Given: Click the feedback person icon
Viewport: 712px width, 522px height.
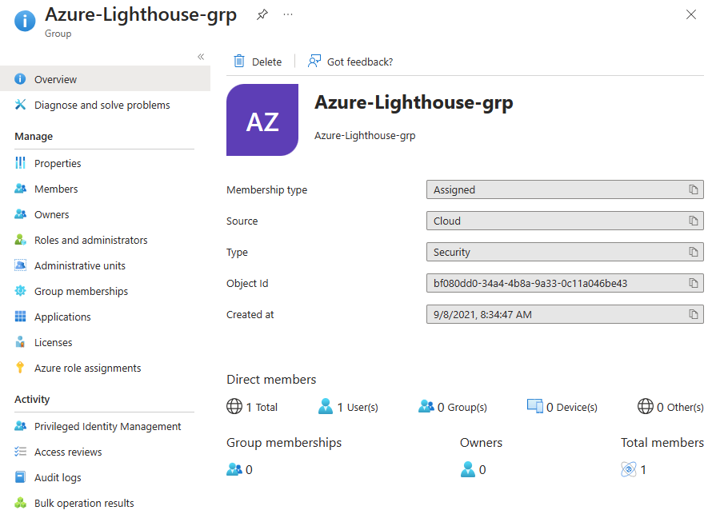Looking at the screenshot, I should tap(314, 61).
